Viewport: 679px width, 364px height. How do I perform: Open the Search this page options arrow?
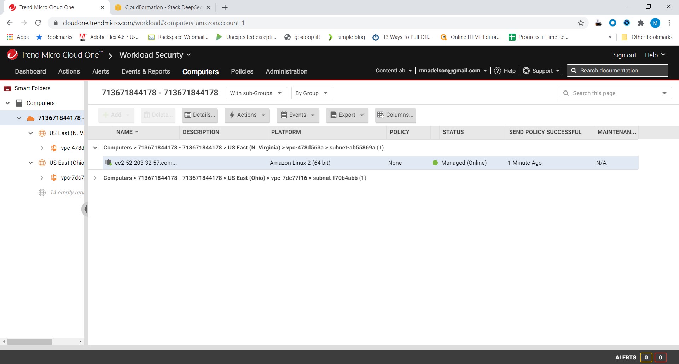tap(665, 93)
